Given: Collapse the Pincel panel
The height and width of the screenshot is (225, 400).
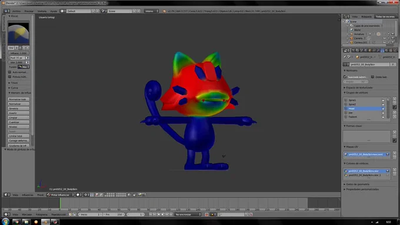Looking at the screenshot, I should tap(13, 16).
